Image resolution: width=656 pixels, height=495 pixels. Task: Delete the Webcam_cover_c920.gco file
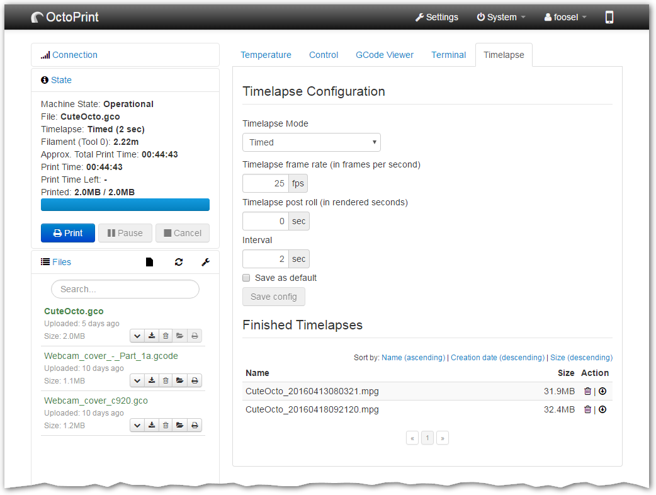click(x=166, y=425)
